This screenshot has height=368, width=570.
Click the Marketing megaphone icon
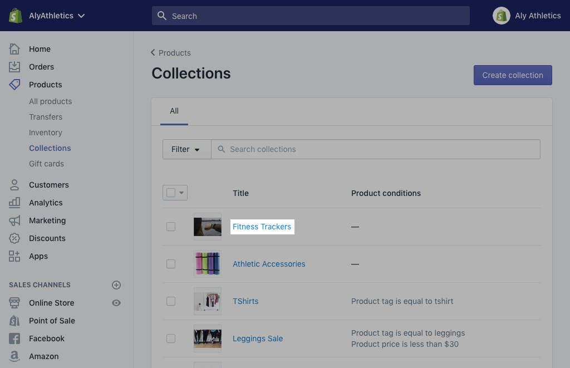click(16, 220)
